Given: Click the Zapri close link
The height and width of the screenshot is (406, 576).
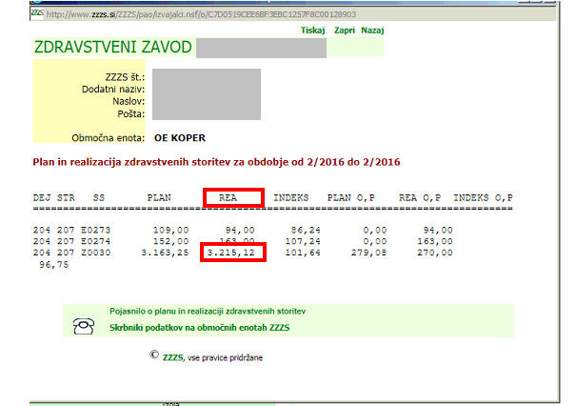Looking at the screenshot, I should [x=345, y=30].
